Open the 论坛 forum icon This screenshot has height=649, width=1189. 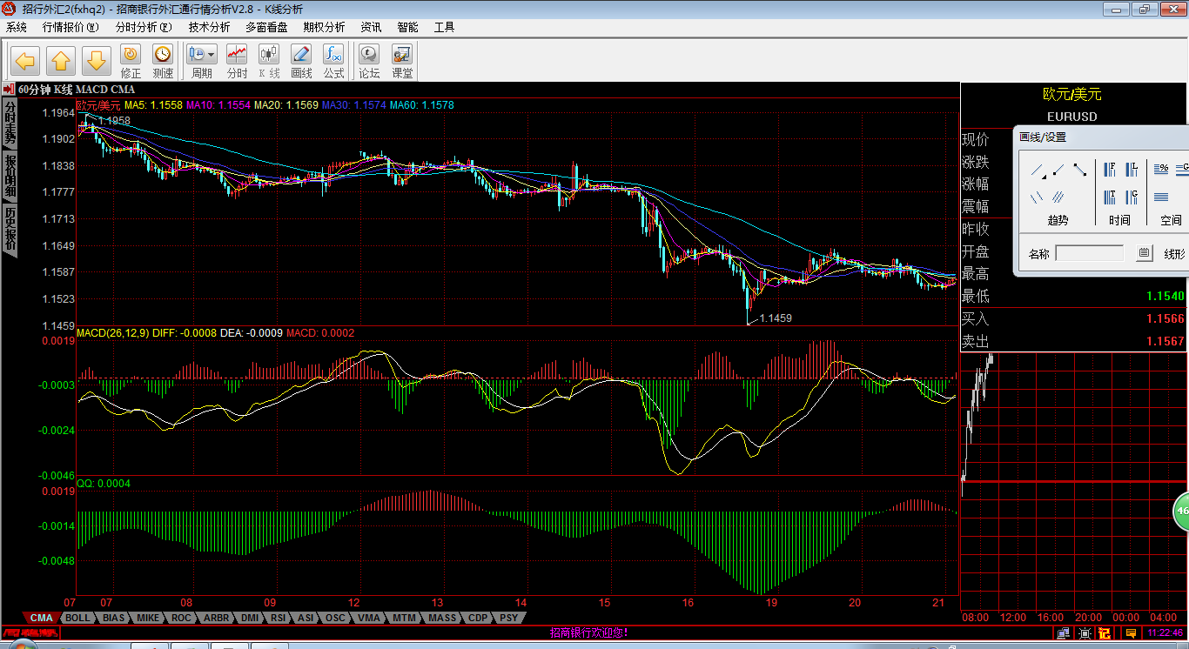click(x=369, y=61)
